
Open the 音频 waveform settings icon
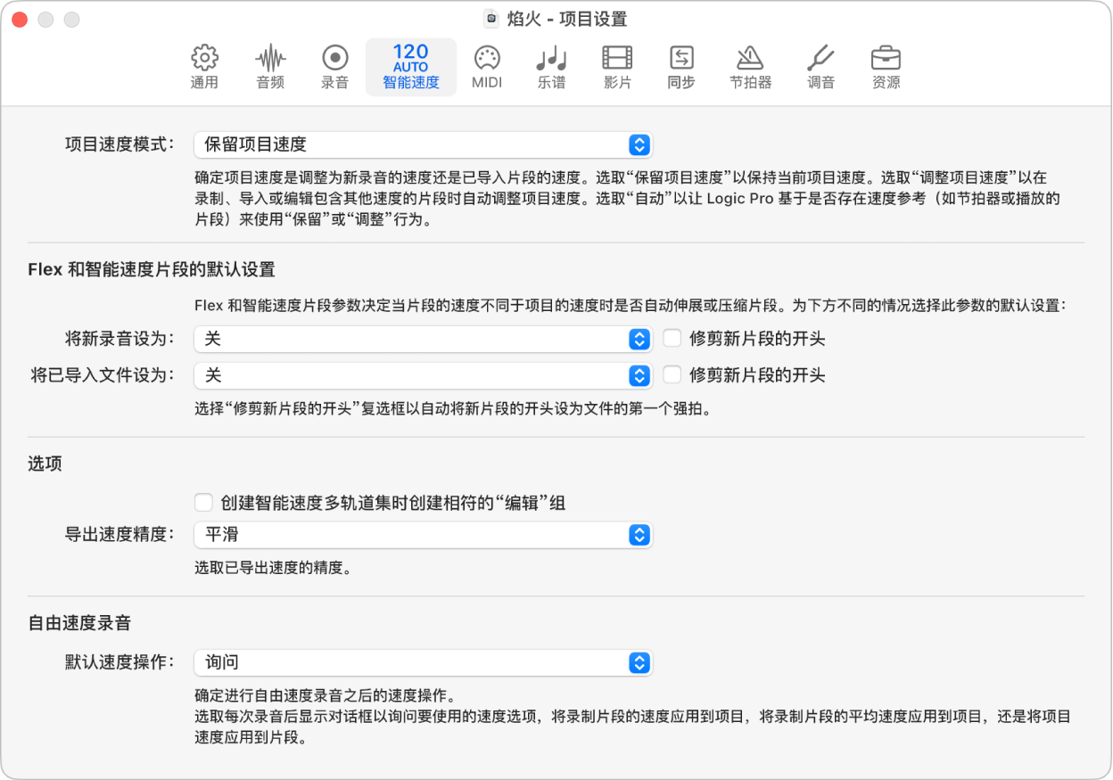point(270,59)
